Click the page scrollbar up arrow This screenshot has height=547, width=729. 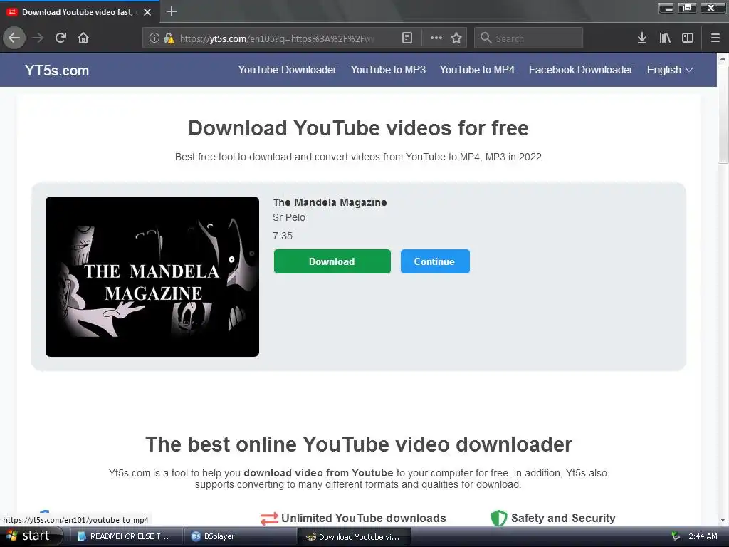click(x=723, y=58)
